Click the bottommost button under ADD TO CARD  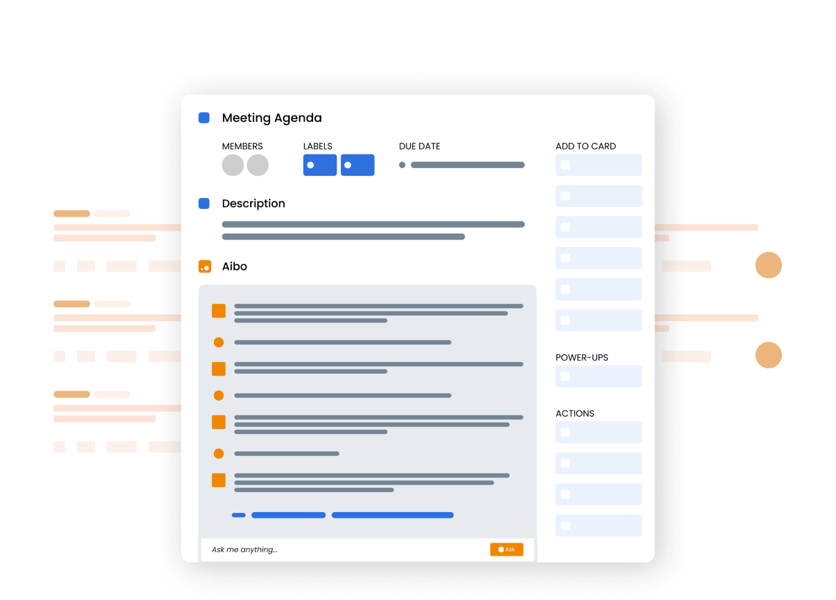(x=598, y=320)
